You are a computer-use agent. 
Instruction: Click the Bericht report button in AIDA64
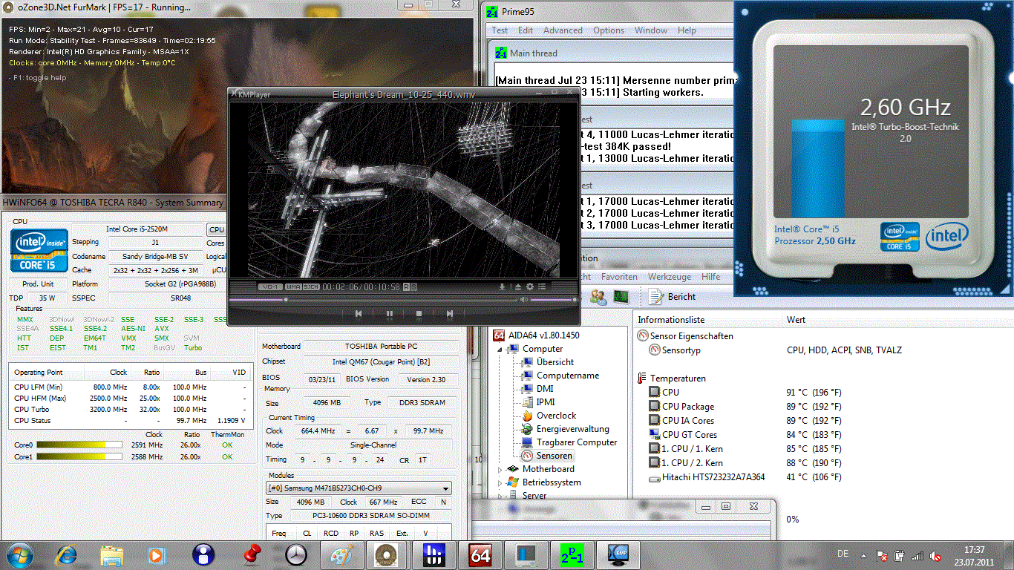[673, 297]
